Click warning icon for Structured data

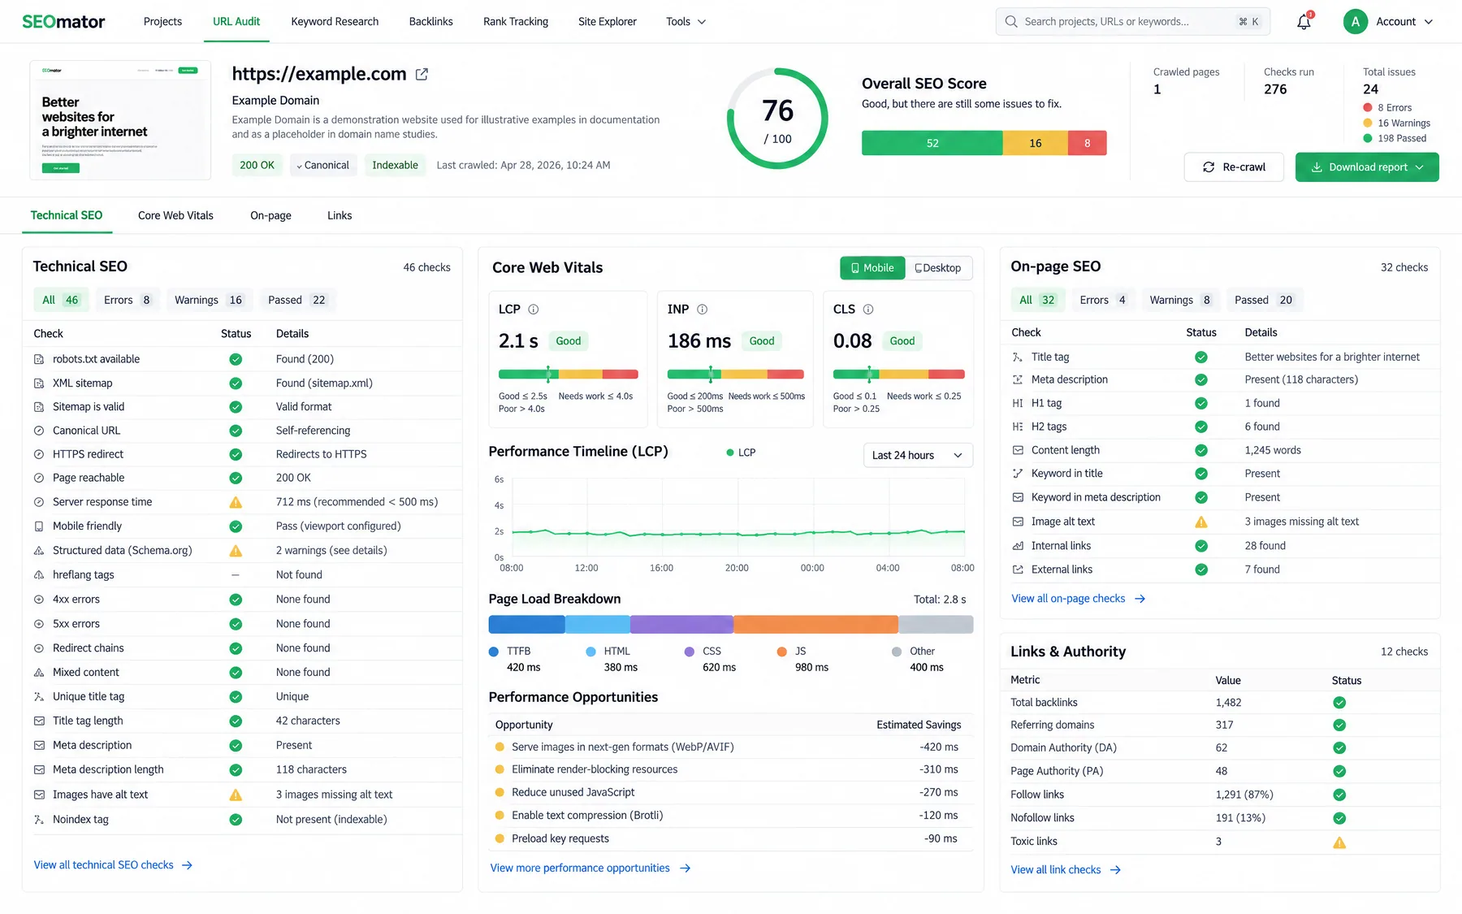pos(236,551)
